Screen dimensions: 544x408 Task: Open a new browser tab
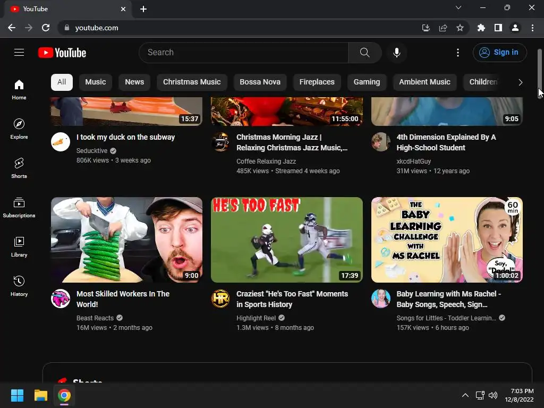[143, 9]
